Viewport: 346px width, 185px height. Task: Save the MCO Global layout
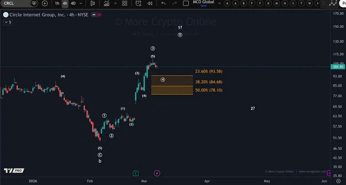203,6
